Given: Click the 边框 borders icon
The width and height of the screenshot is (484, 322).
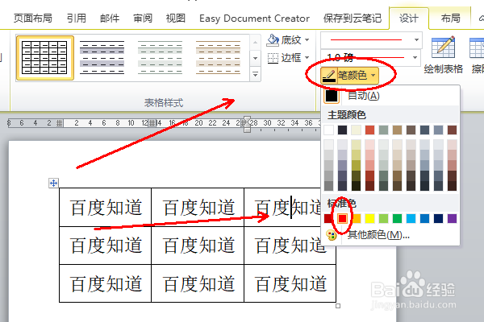Looking at the screenshot, I should 273,58.
